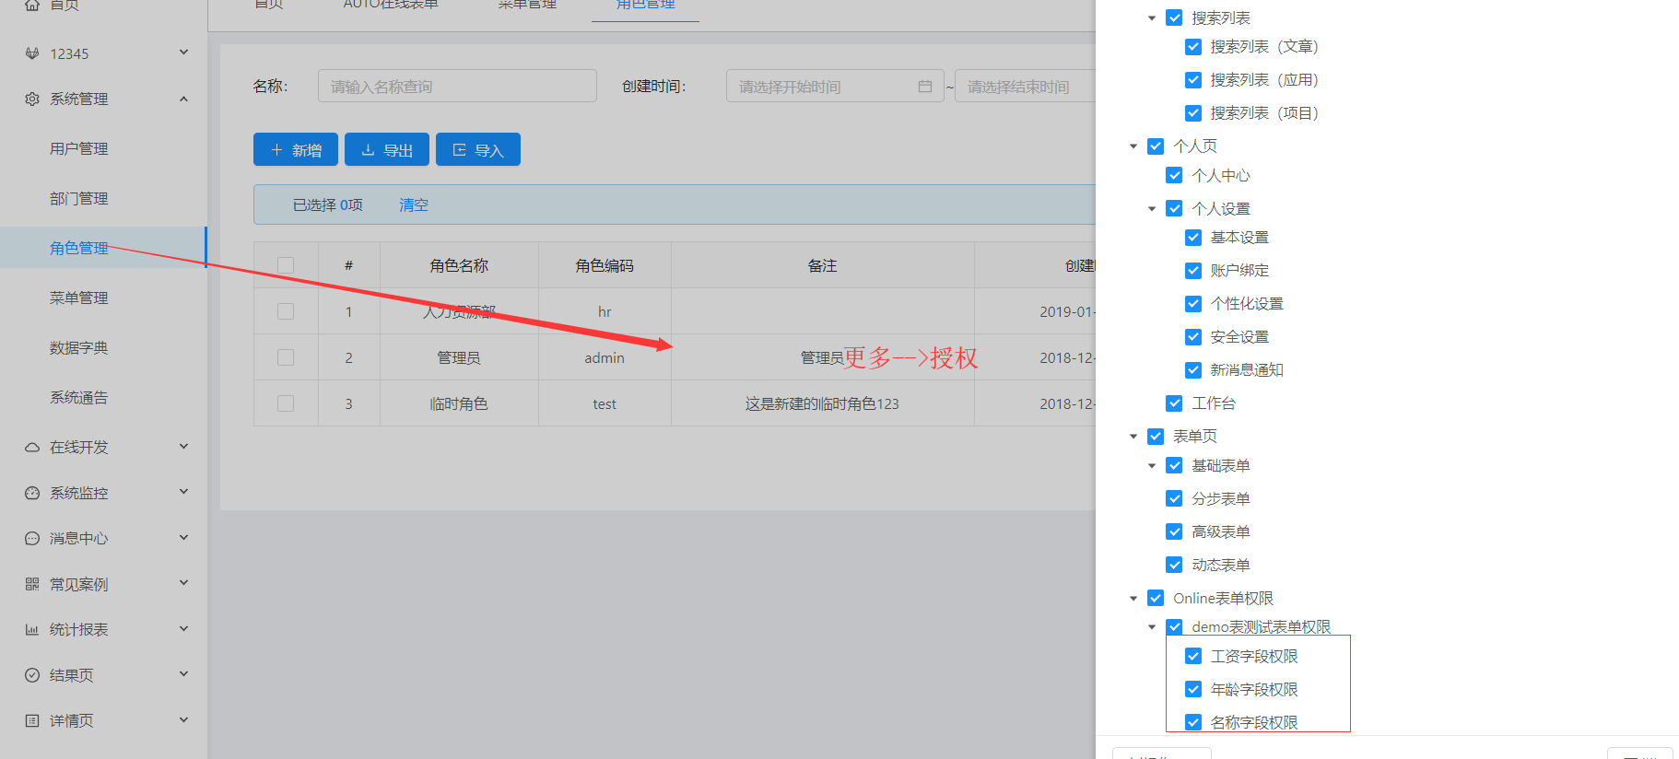The image size is (1679, 759).
Task: Click the 清空 clear selection link
Action: (414, 204)
